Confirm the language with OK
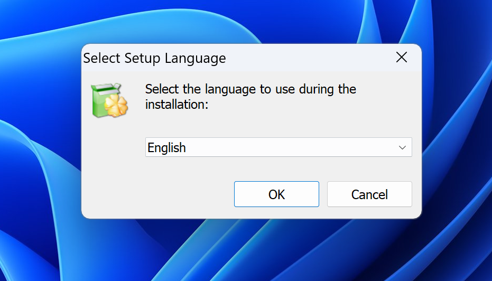The height and width of the screenshot is (281, 492). 276,194
